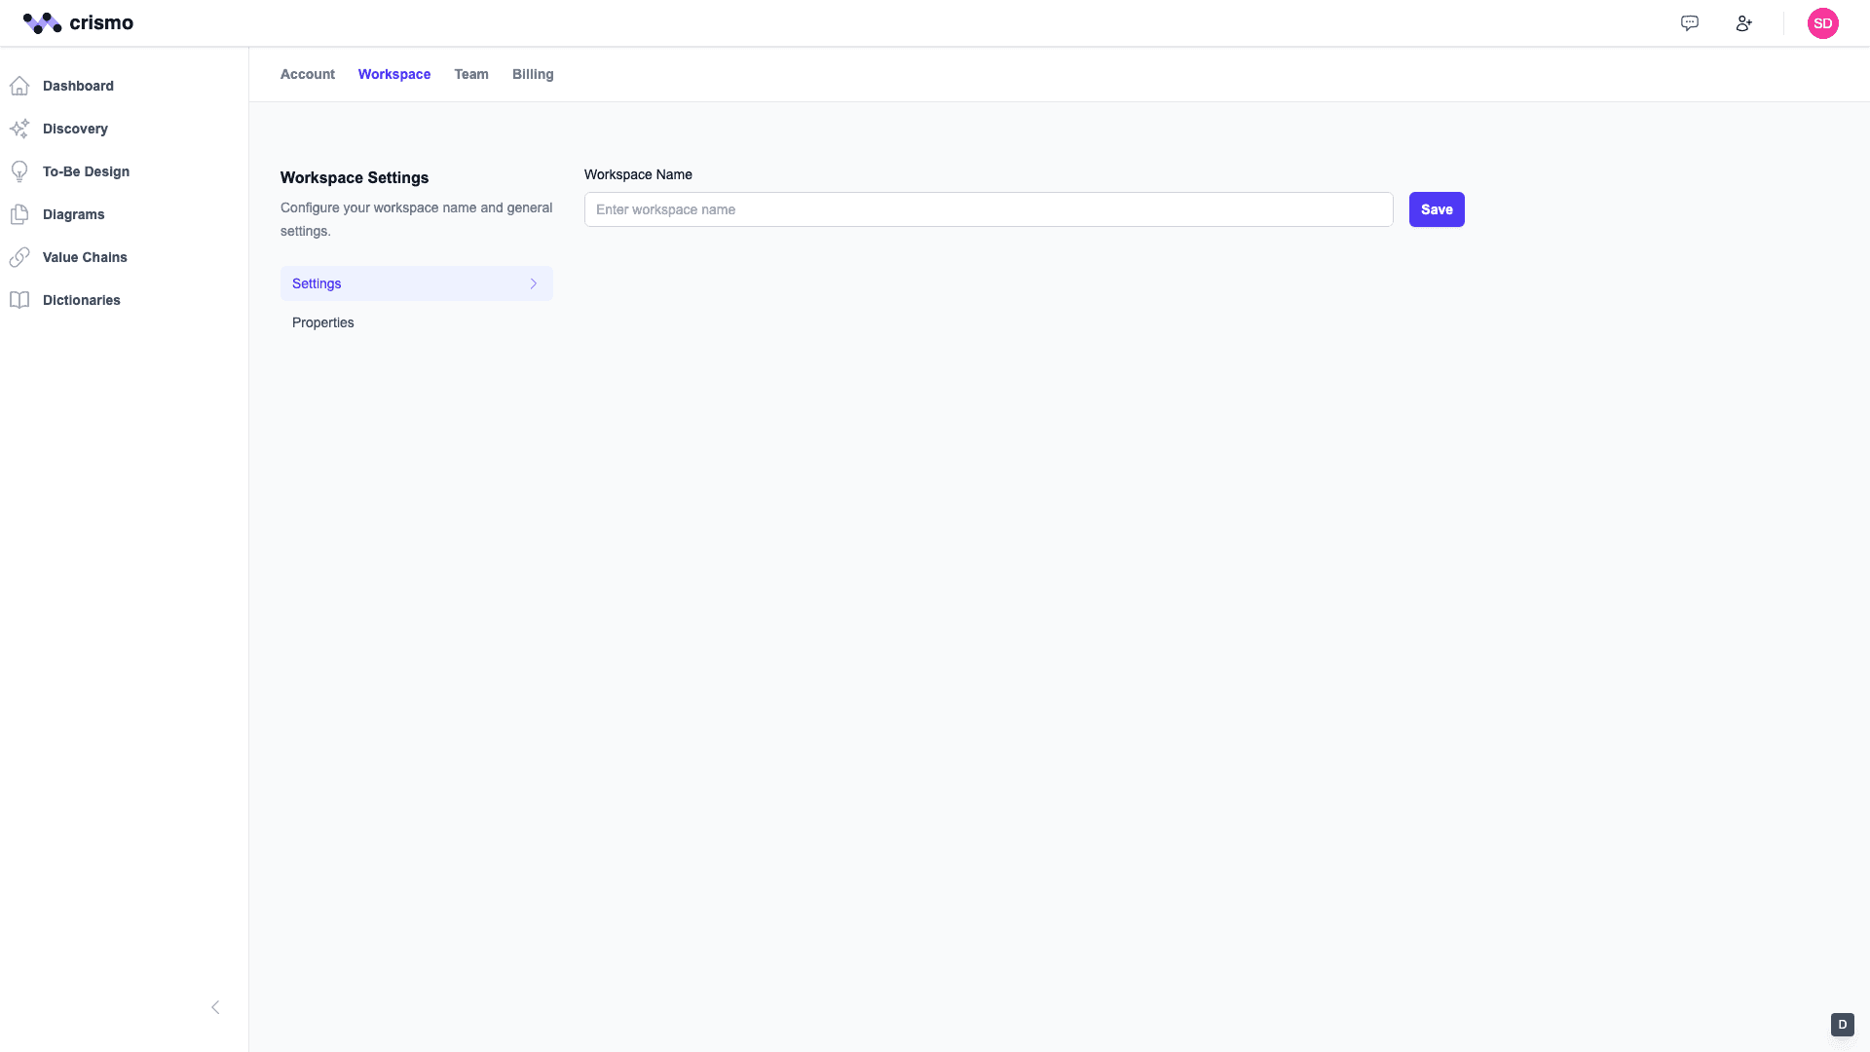The width and height of the screenshot is (1870, 1052).
Task: Collapse the sidebar with the left chevron
Action: [x=215, y=1007]
